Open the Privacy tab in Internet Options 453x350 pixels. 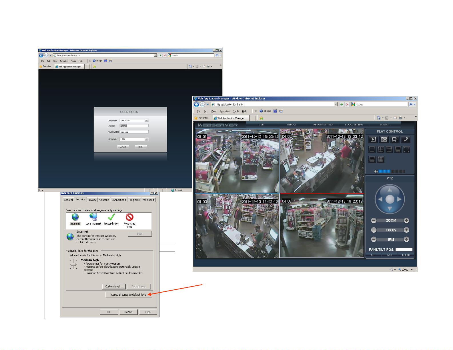92,200
